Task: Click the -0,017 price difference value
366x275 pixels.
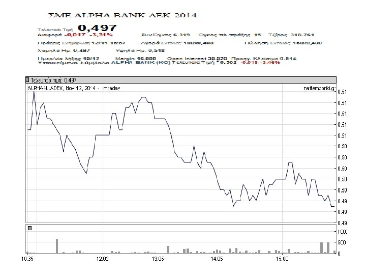Action: (x=74, y=35)
